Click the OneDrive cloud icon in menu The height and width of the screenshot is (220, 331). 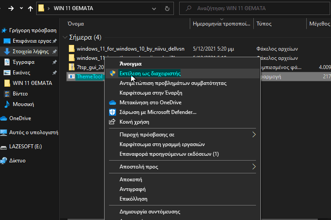pyautogui.click(x=113, y=103)
